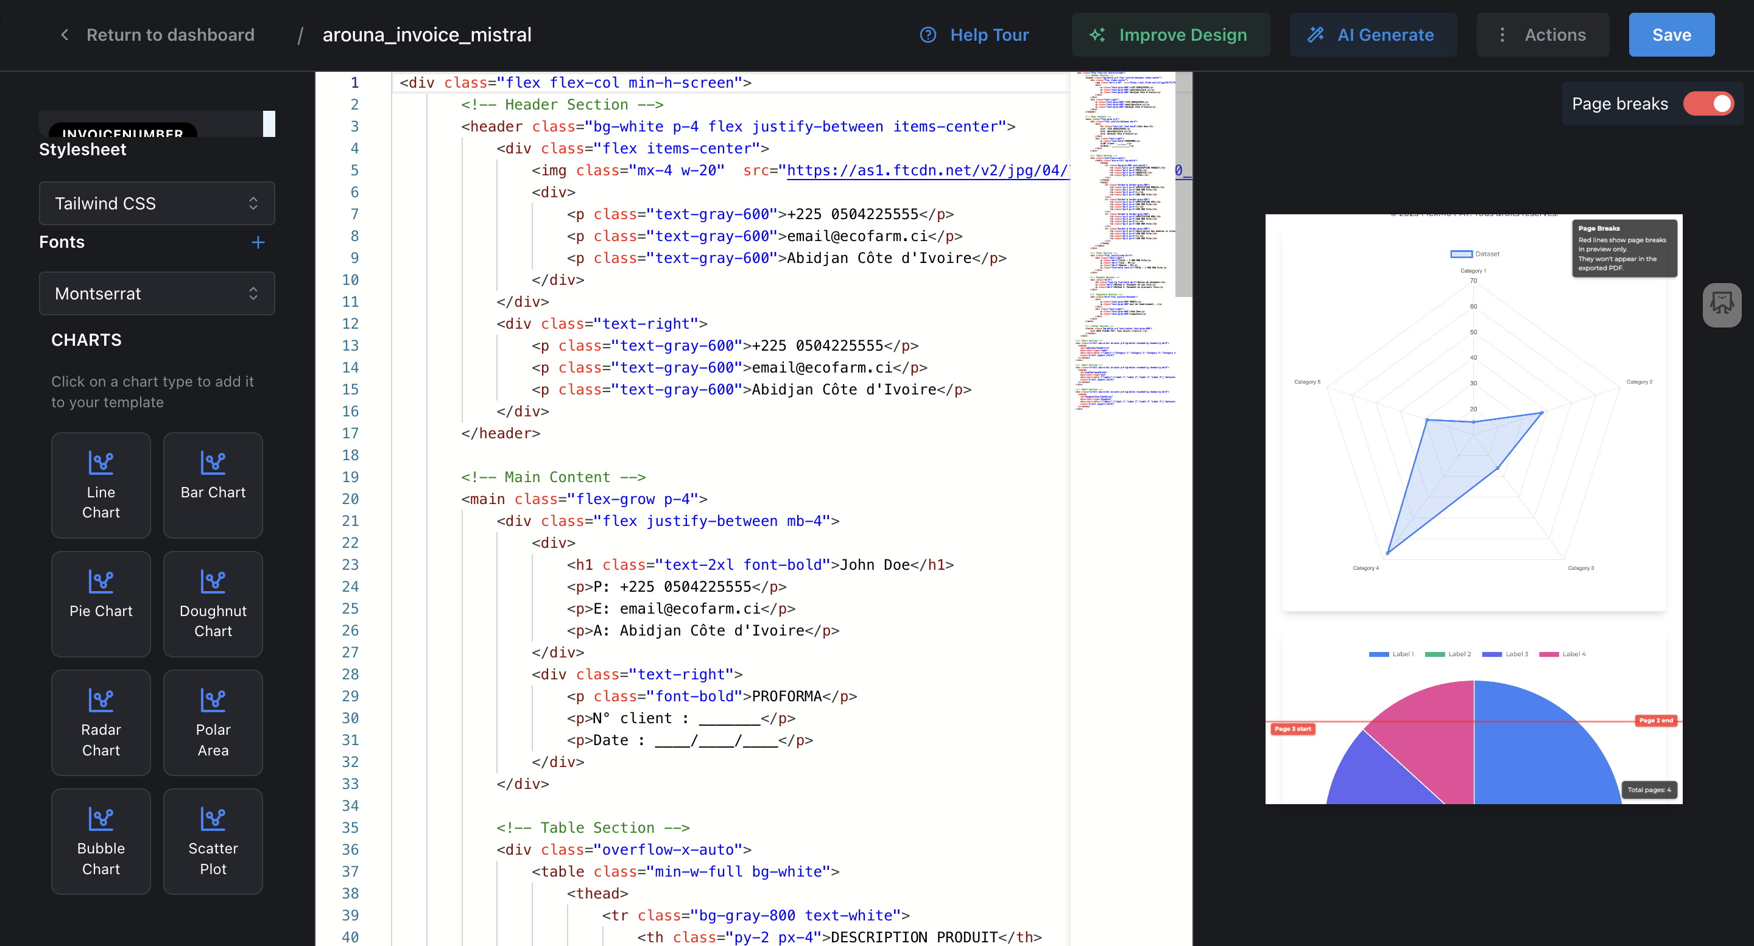
Task: Click line number 1 in the gutter
Action: click(354, 82)
